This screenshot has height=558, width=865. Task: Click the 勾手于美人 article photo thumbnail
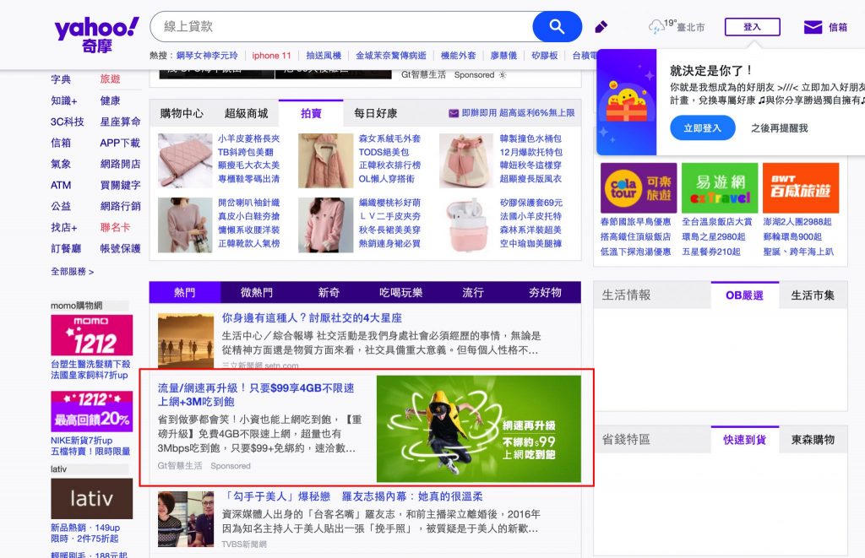tap(185, 519)
